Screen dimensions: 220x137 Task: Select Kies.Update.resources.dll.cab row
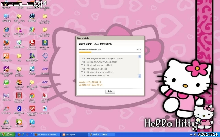[x=97, y=72]
